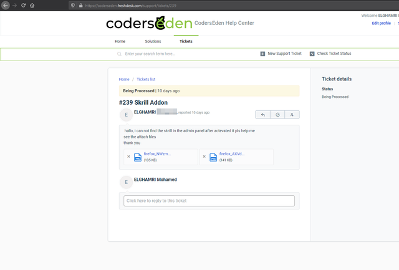
Task: Open the shield tracking protection icon
Action: (73, 6)
